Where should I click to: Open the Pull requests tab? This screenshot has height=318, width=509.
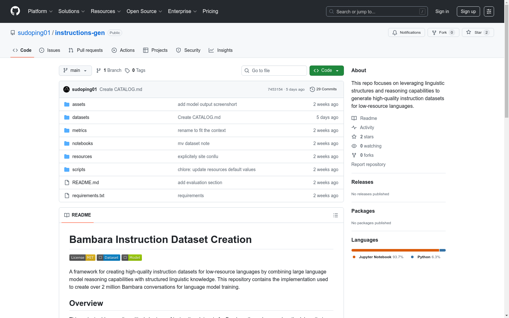[x=86, y=50]
